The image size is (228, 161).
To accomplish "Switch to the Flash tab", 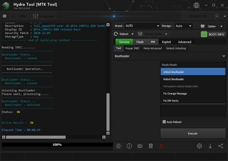I will point(140,42).
